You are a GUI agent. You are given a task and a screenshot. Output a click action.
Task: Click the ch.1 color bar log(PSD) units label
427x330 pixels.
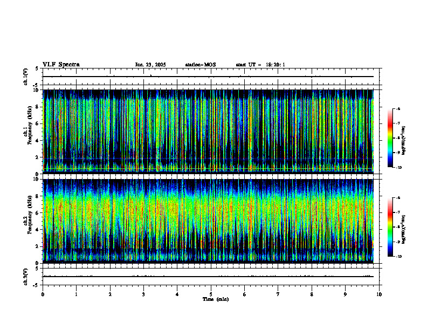[x=404, y=140]
